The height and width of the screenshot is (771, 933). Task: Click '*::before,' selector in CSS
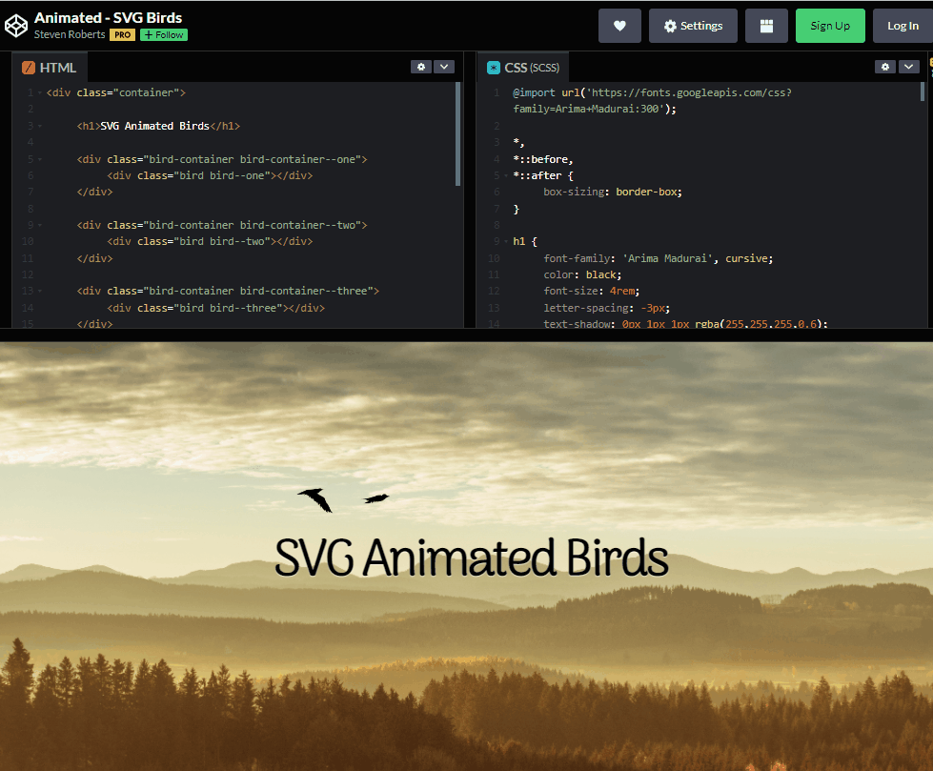pyautogui.click(x=542, y=159)
